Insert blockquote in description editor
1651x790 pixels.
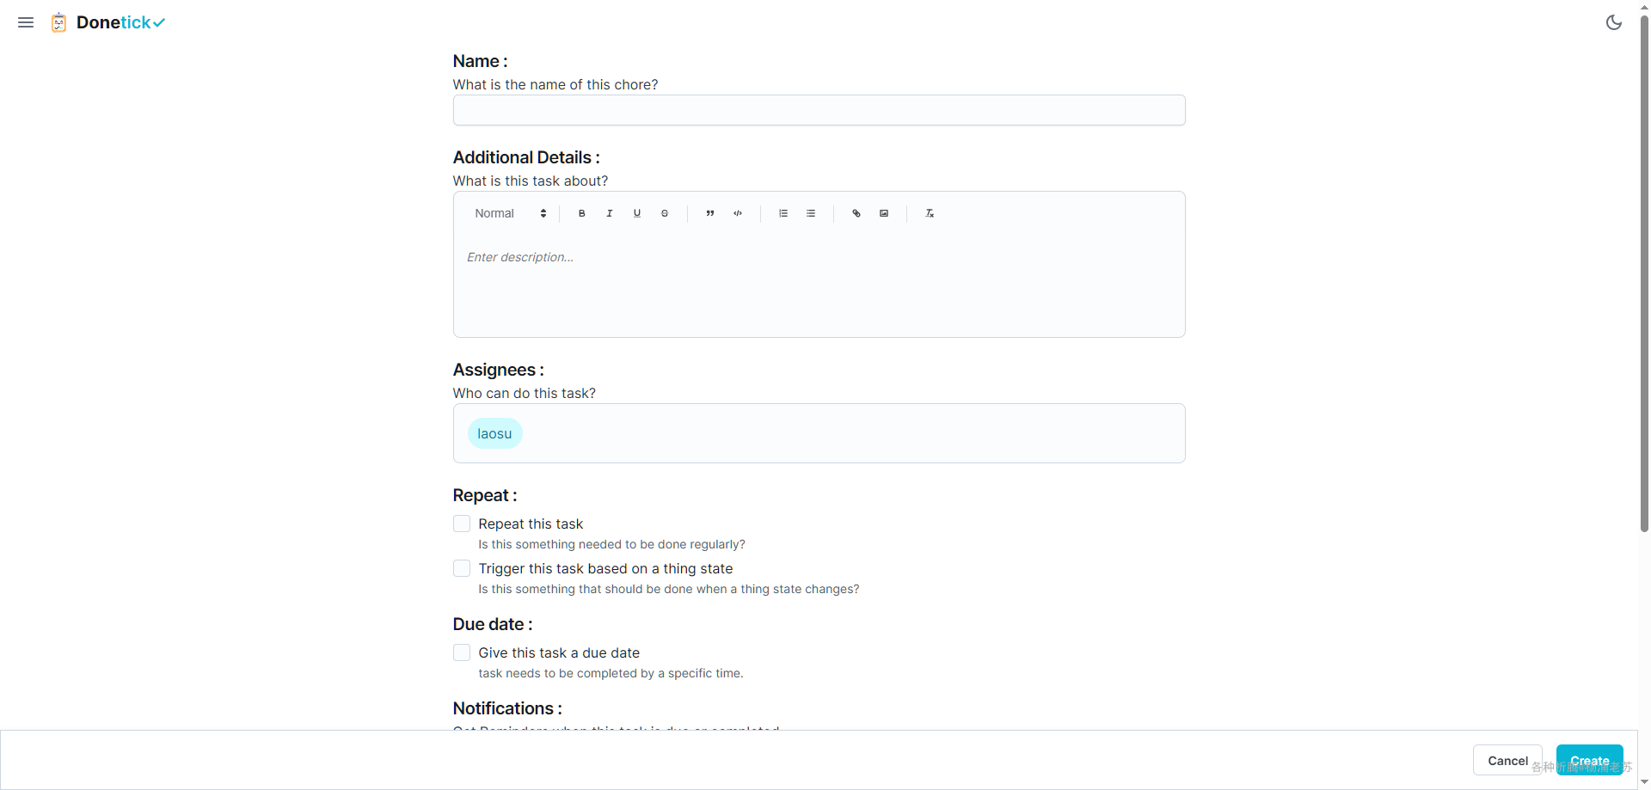[x=710, y=213]
